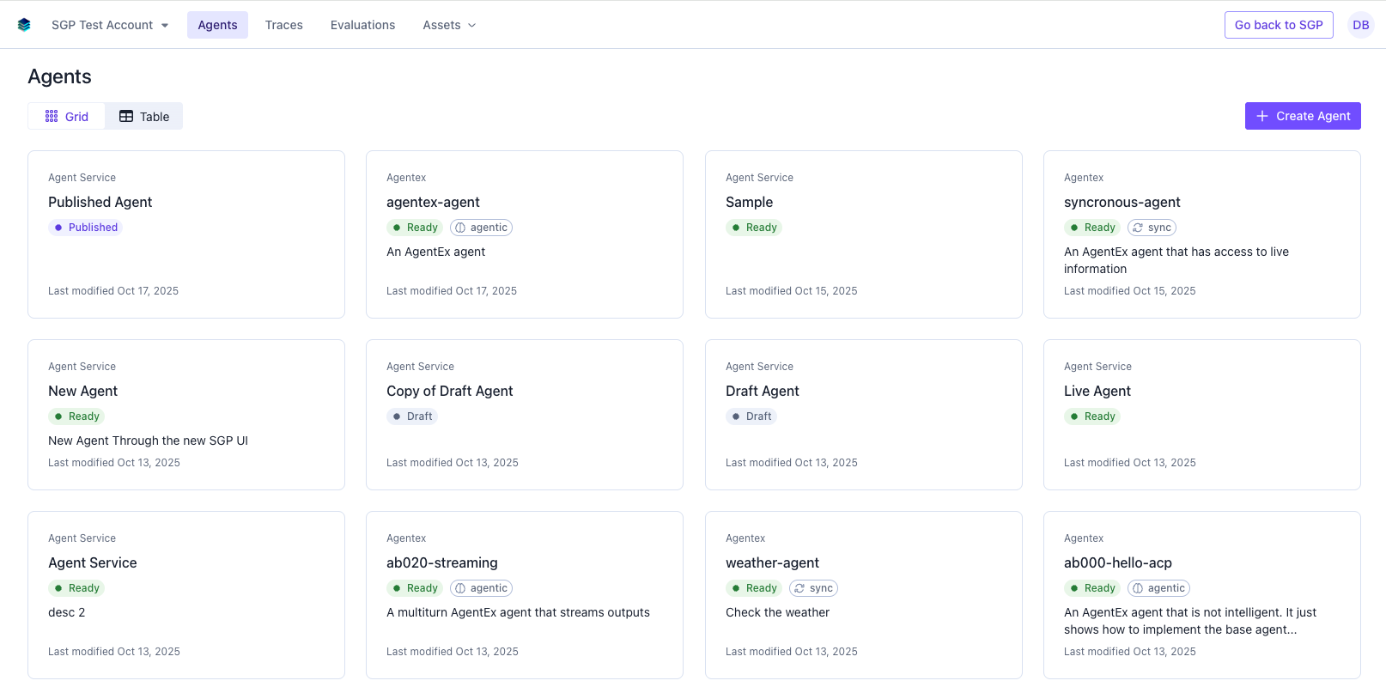The height and width of the screenshot is (699, 1386).
Task: Click the Go back to SGP button
Action: (x=1279, y=25)
